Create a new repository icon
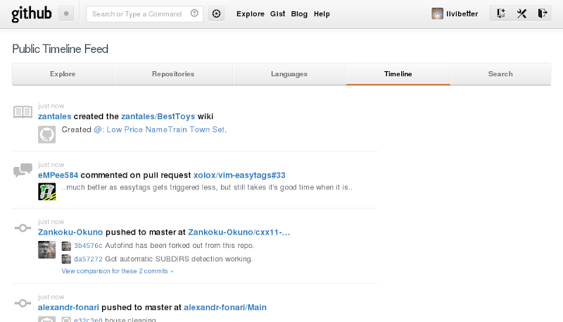Viewport: 563px width, 322px height. 501,13
